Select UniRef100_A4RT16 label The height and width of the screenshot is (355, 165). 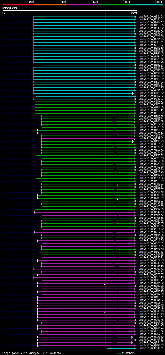pos(151,107)
